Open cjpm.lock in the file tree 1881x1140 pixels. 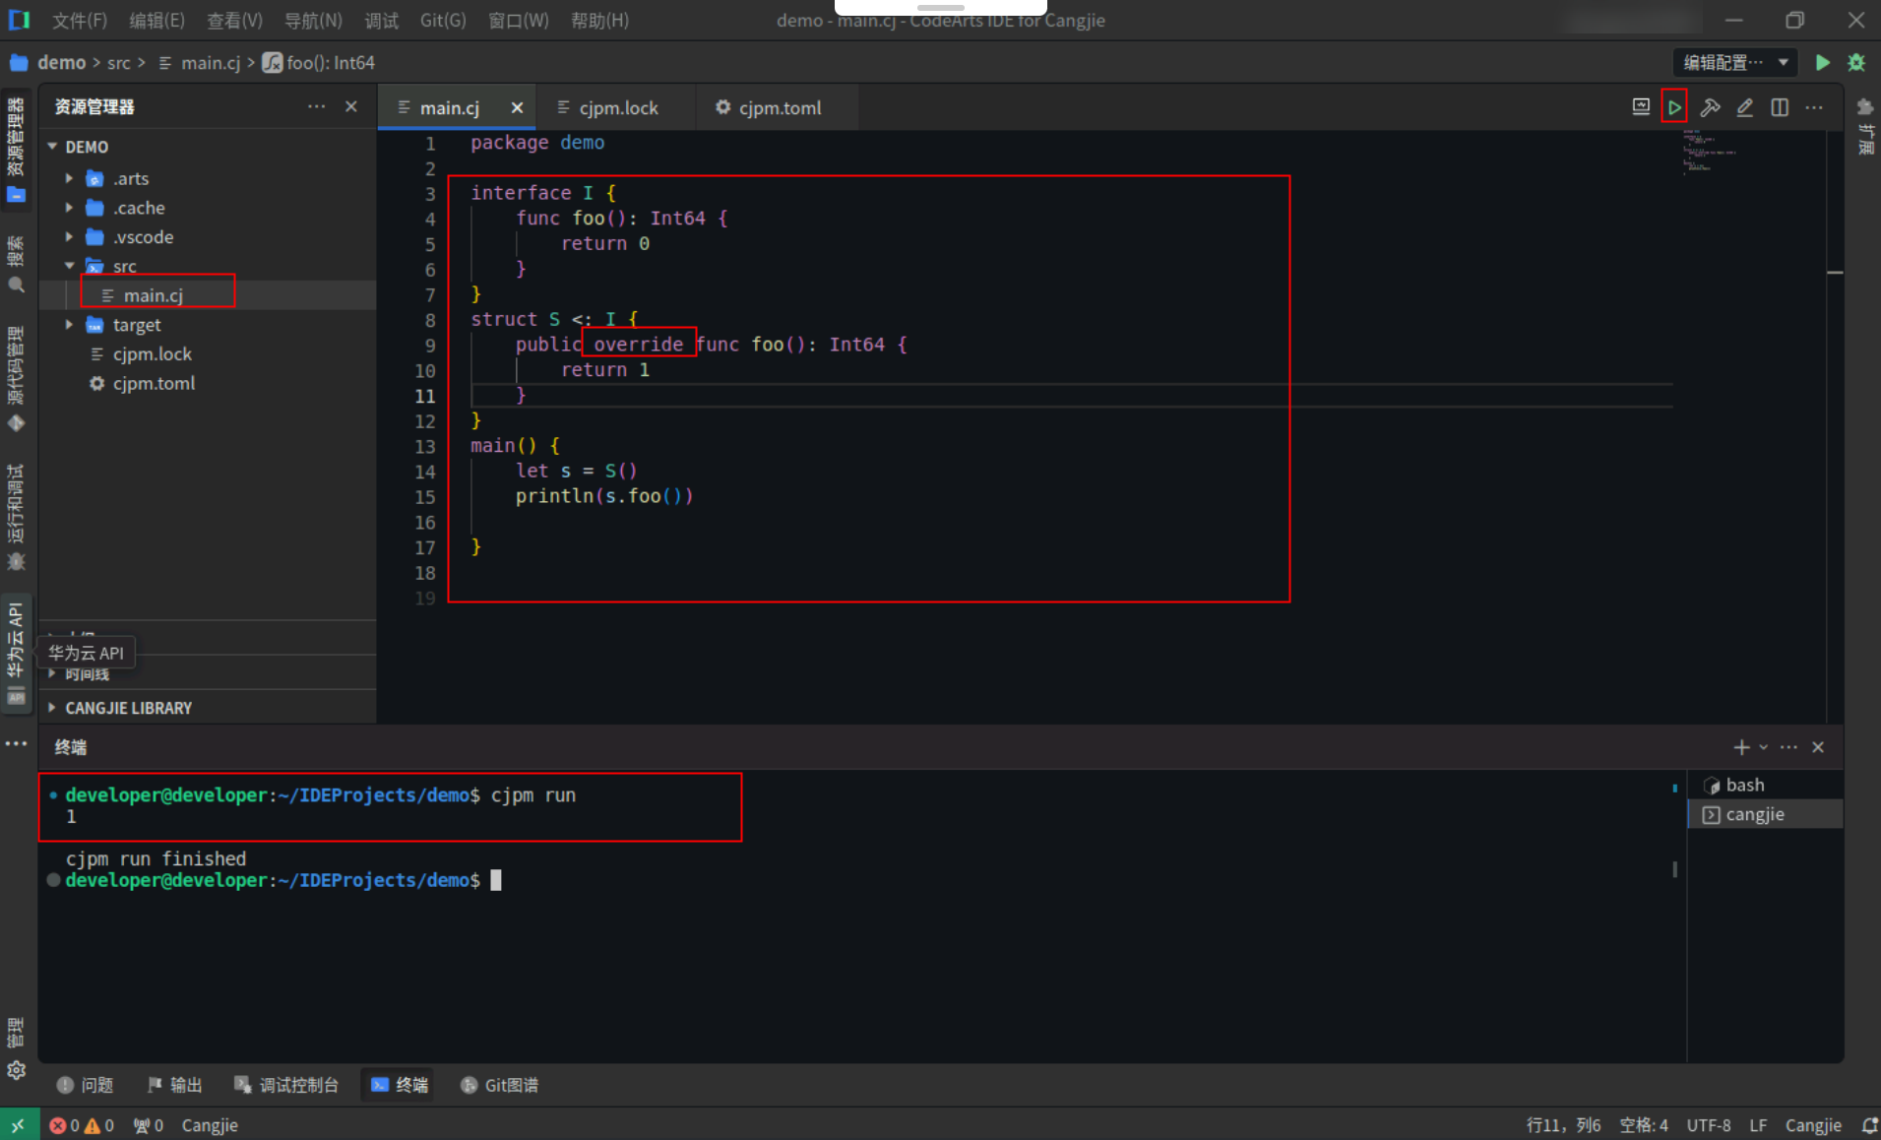(208, 354)
